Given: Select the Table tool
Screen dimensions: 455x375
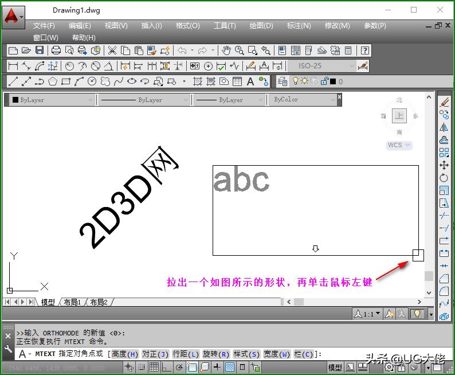Looking at the screenshot, I should point(237,81).
